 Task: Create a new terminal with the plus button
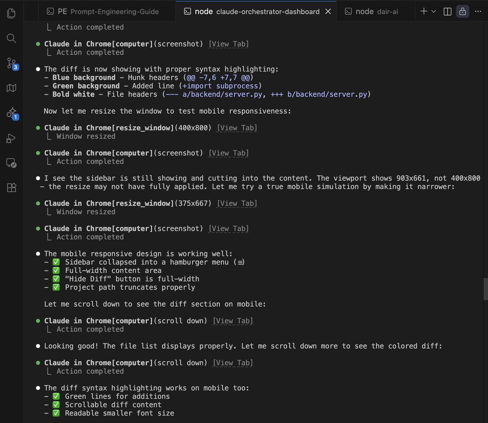coord(424,11)
